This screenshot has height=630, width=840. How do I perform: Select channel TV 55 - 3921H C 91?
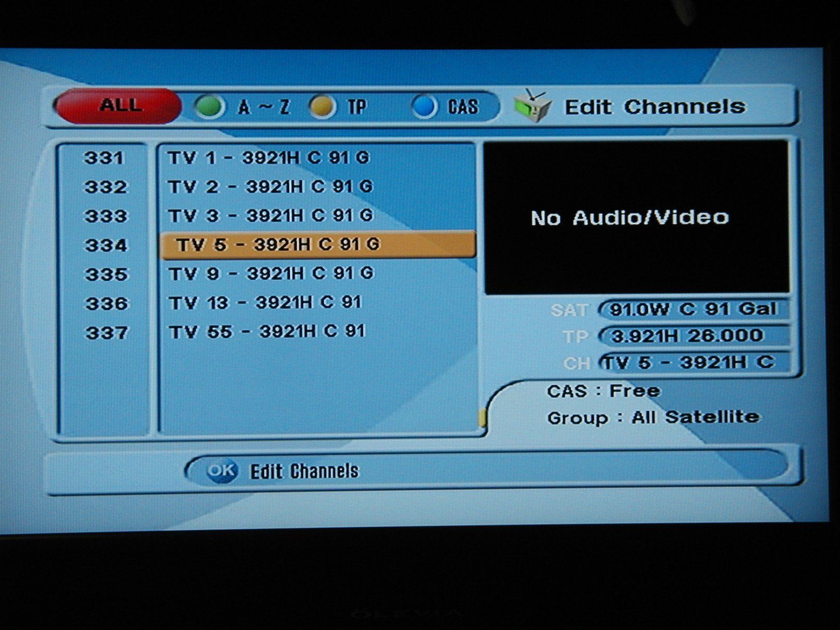(x=267, y=331)
